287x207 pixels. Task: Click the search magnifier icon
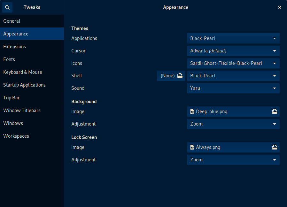pos(7,7)
